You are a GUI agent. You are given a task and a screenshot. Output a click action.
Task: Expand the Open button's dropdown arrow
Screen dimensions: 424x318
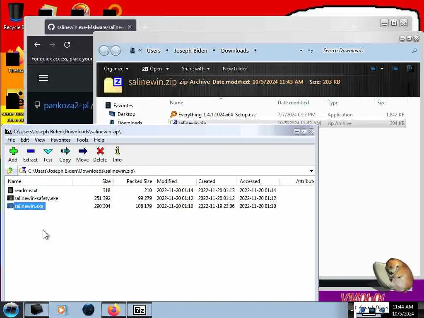pyautogui.click(x=167, y=69)
